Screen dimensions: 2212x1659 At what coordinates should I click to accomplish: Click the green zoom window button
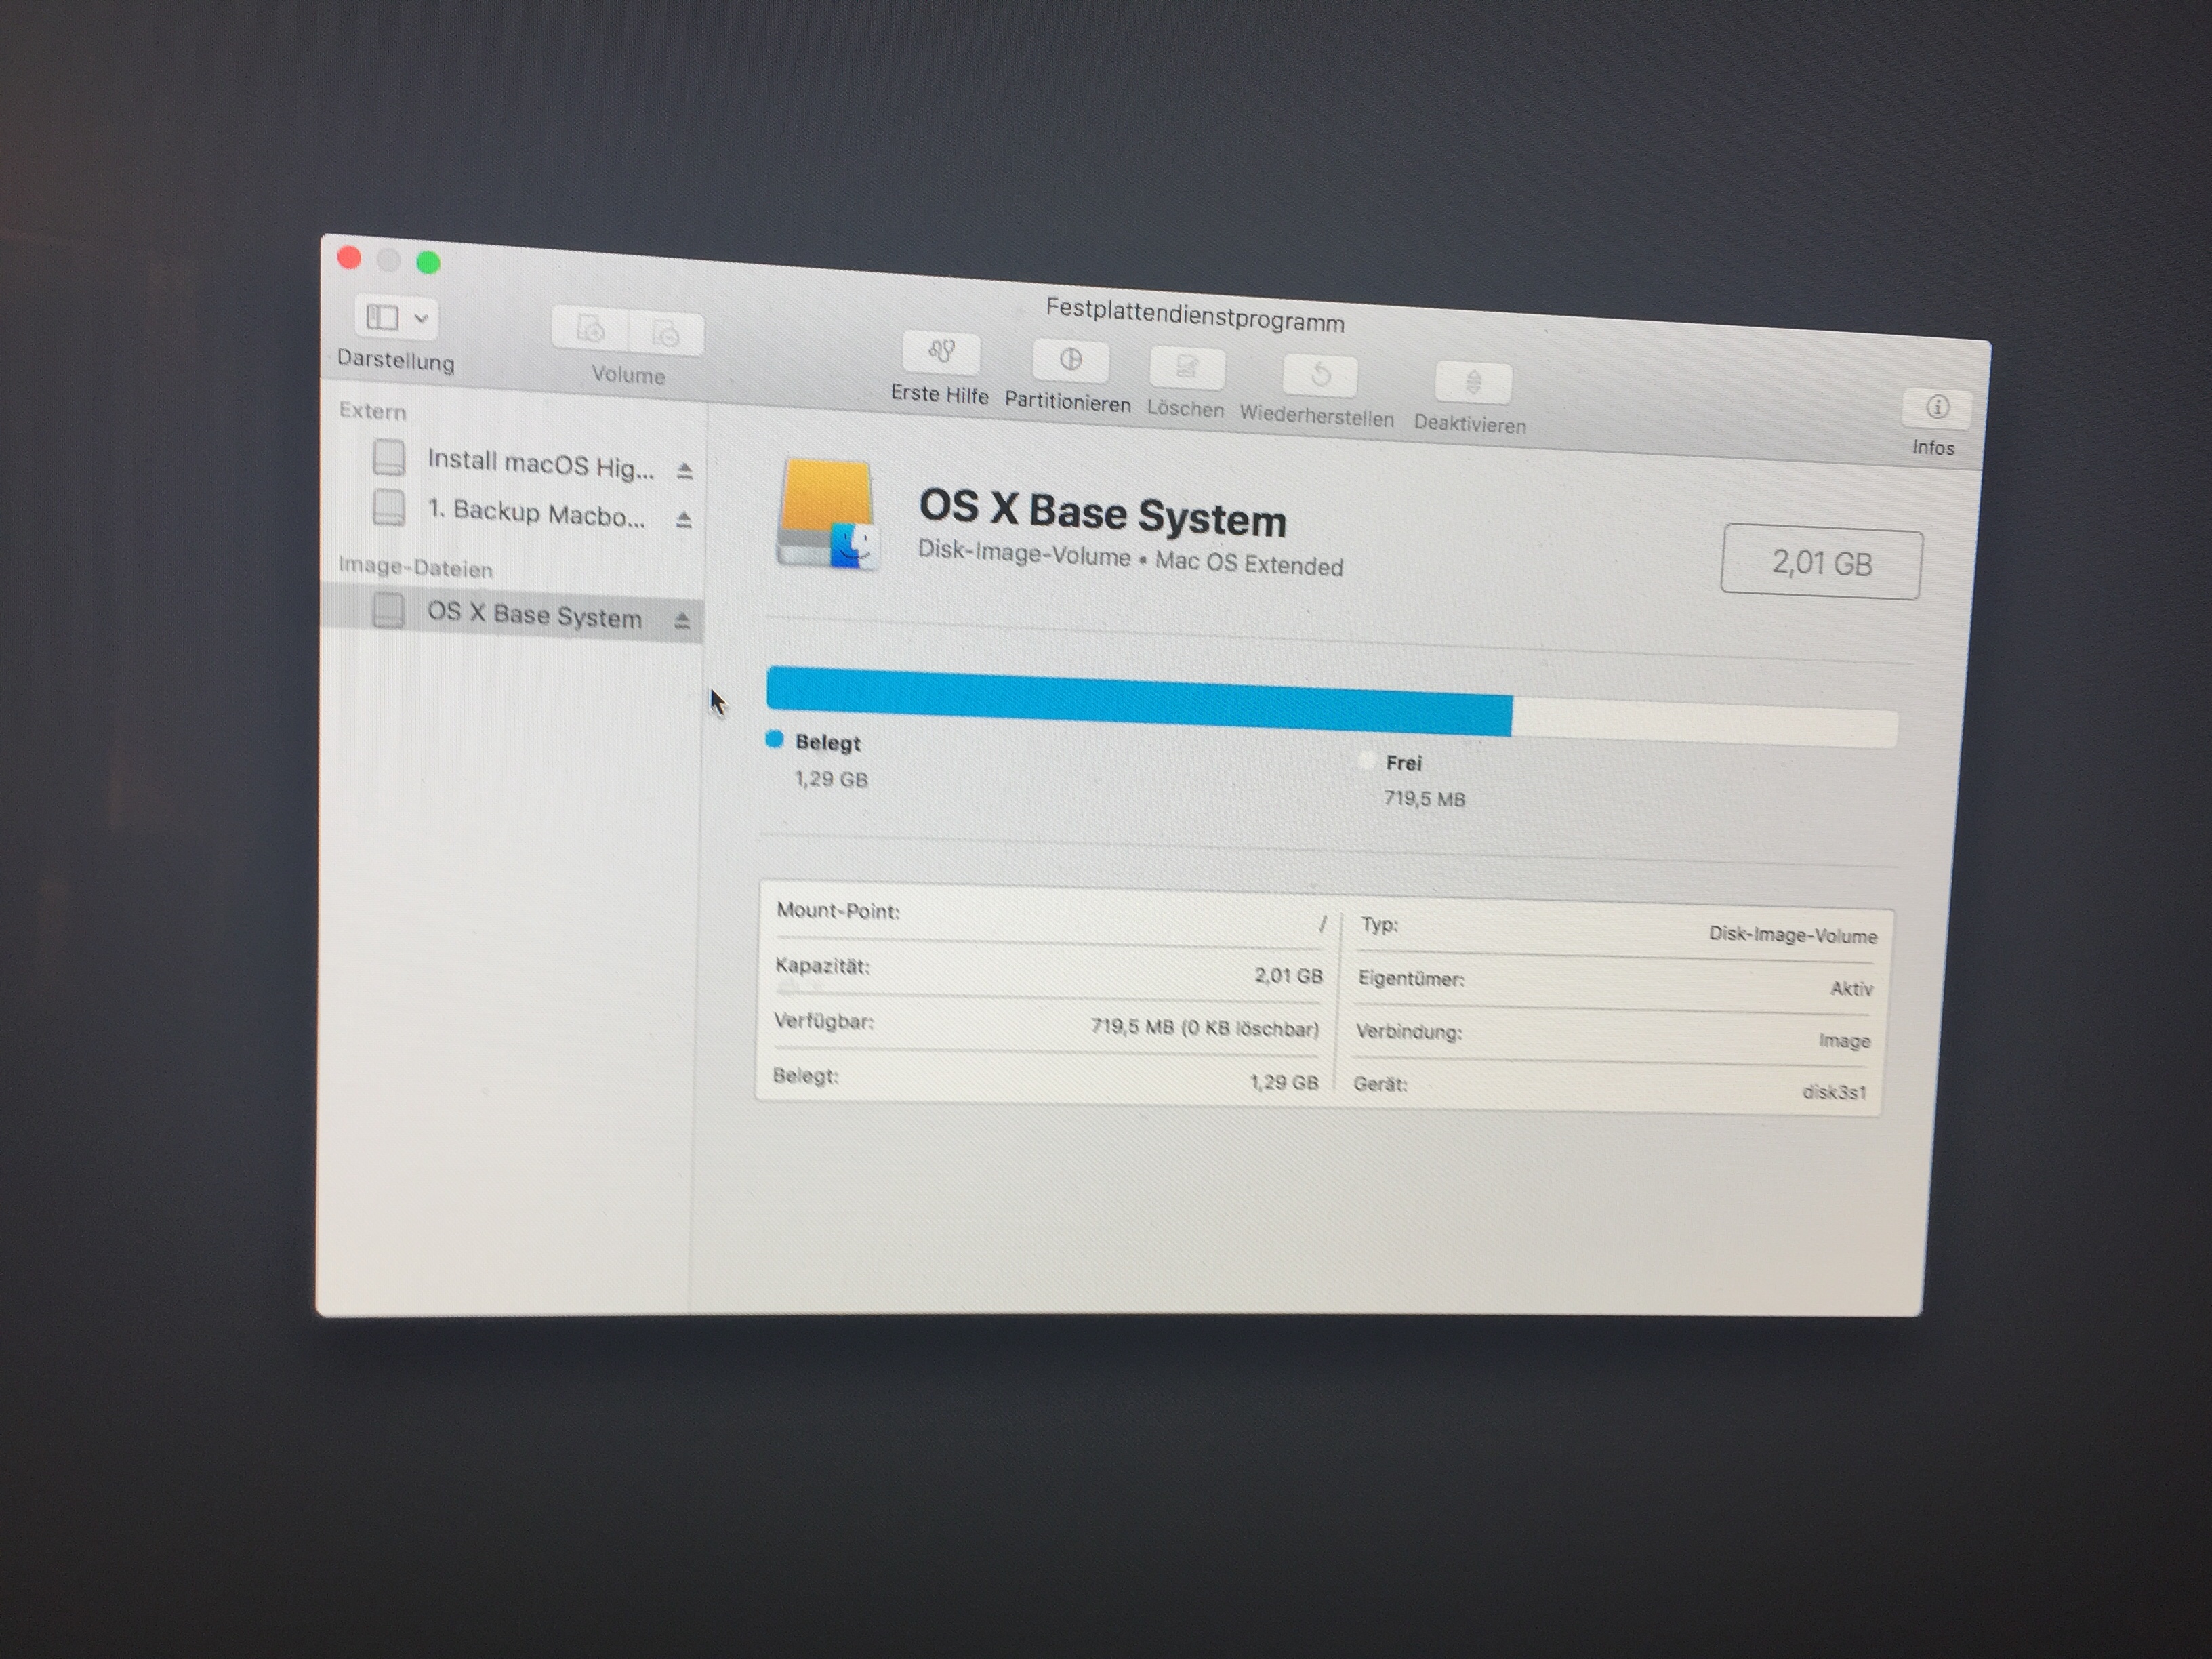428,263
